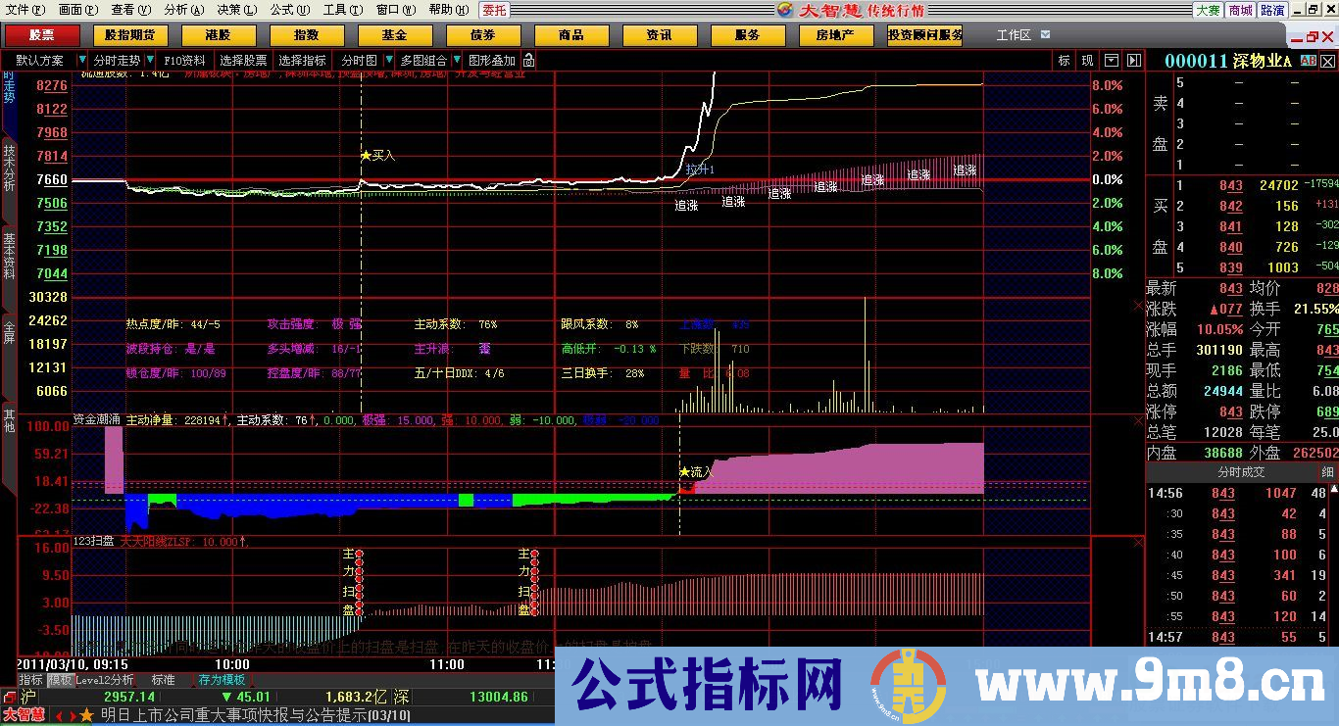Toggle the 委托 trading button
The width and height of the screenshot is (1339, 726).
tap(495, 10)
